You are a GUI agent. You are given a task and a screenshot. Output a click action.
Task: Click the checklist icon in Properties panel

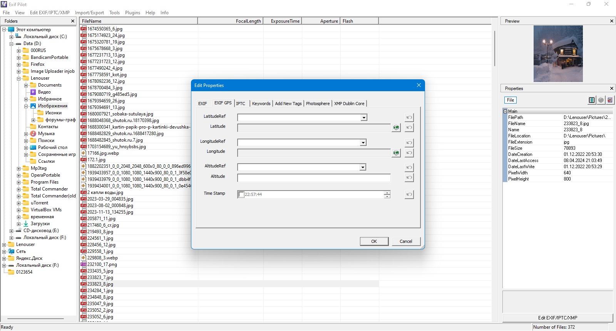coord(610,100)
